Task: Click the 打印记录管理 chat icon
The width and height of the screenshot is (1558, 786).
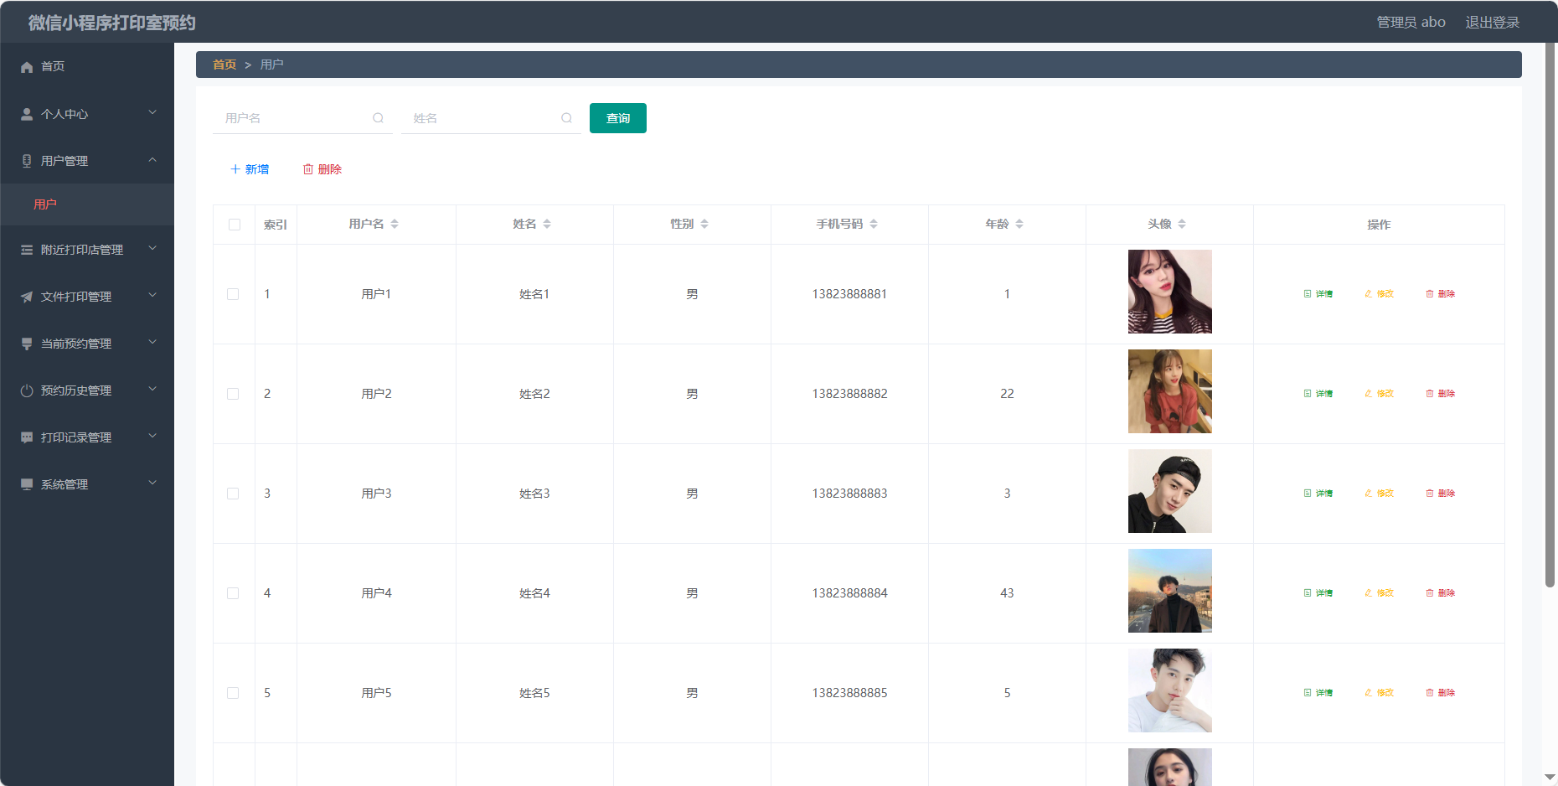Action: pyautogui.click(x=27, y=437)
